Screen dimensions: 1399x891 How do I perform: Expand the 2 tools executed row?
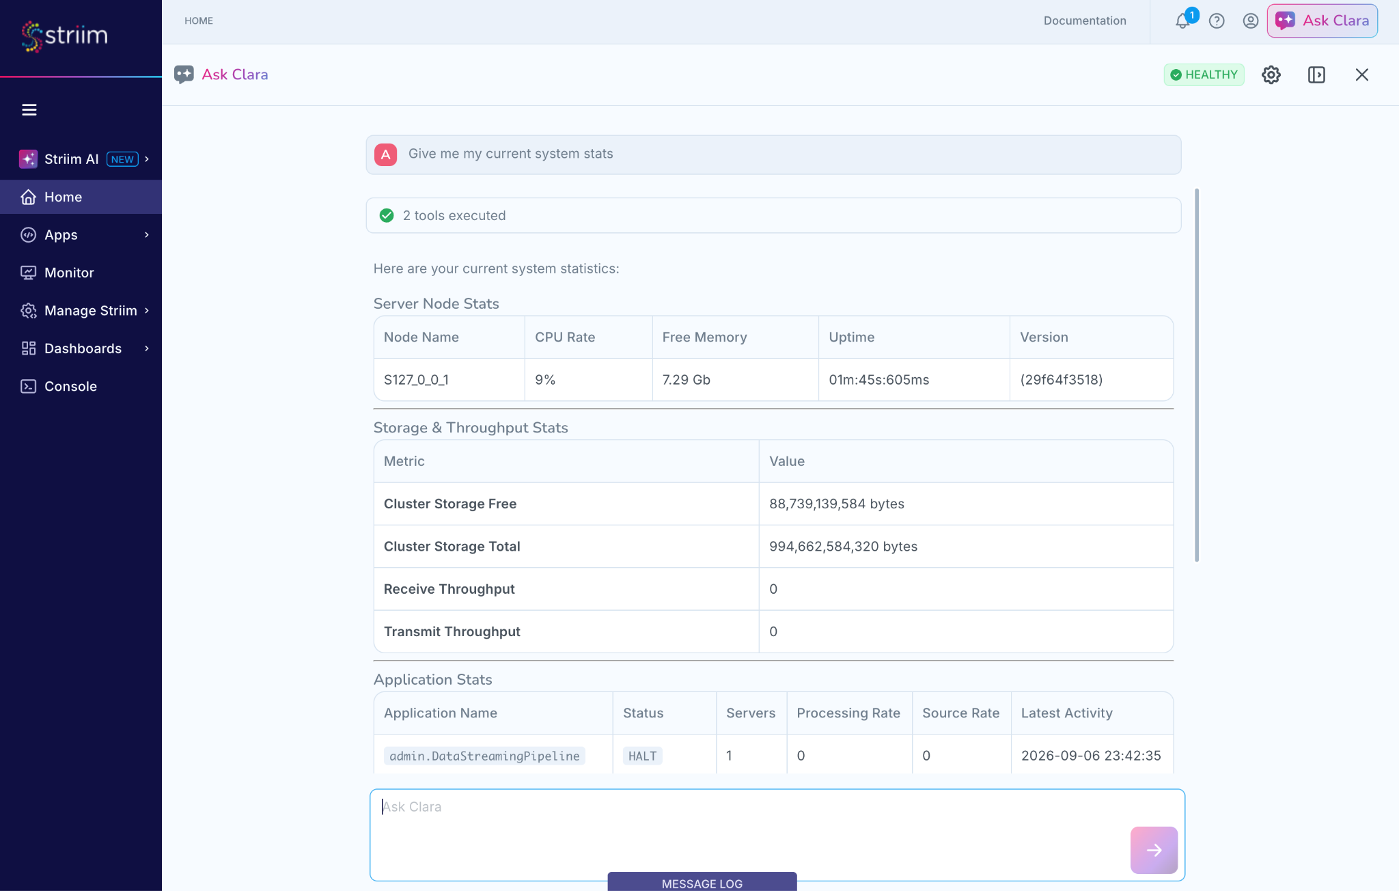773,216
